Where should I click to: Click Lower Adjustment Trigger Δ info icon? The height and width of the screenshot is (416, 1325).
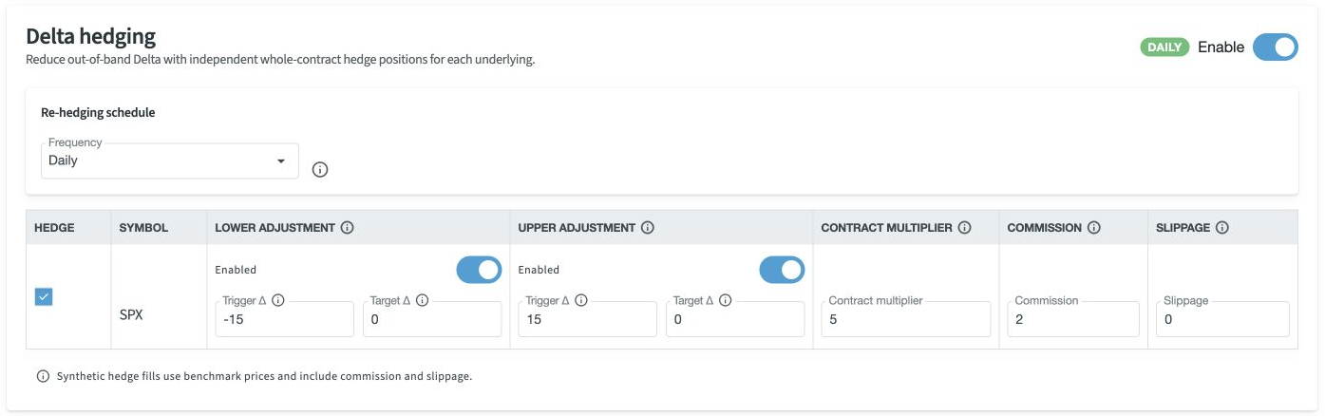(x=278, y=300)
